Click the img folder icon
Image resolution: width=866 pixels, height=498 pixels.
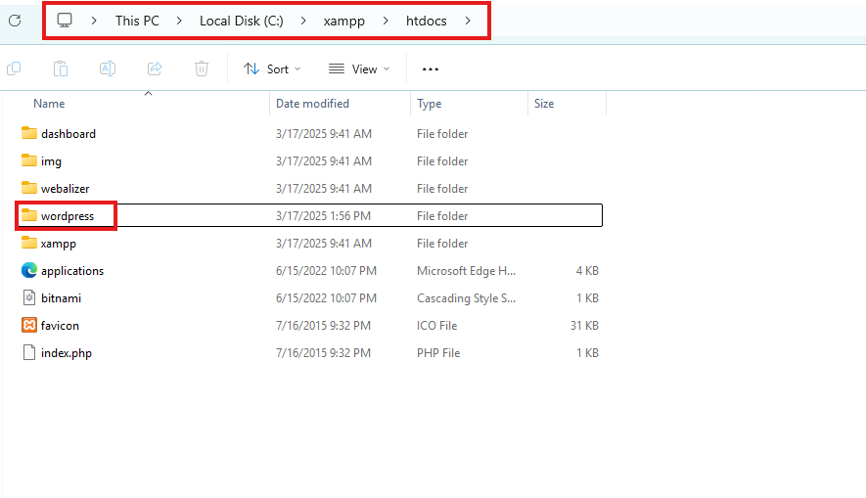point(29,160)
